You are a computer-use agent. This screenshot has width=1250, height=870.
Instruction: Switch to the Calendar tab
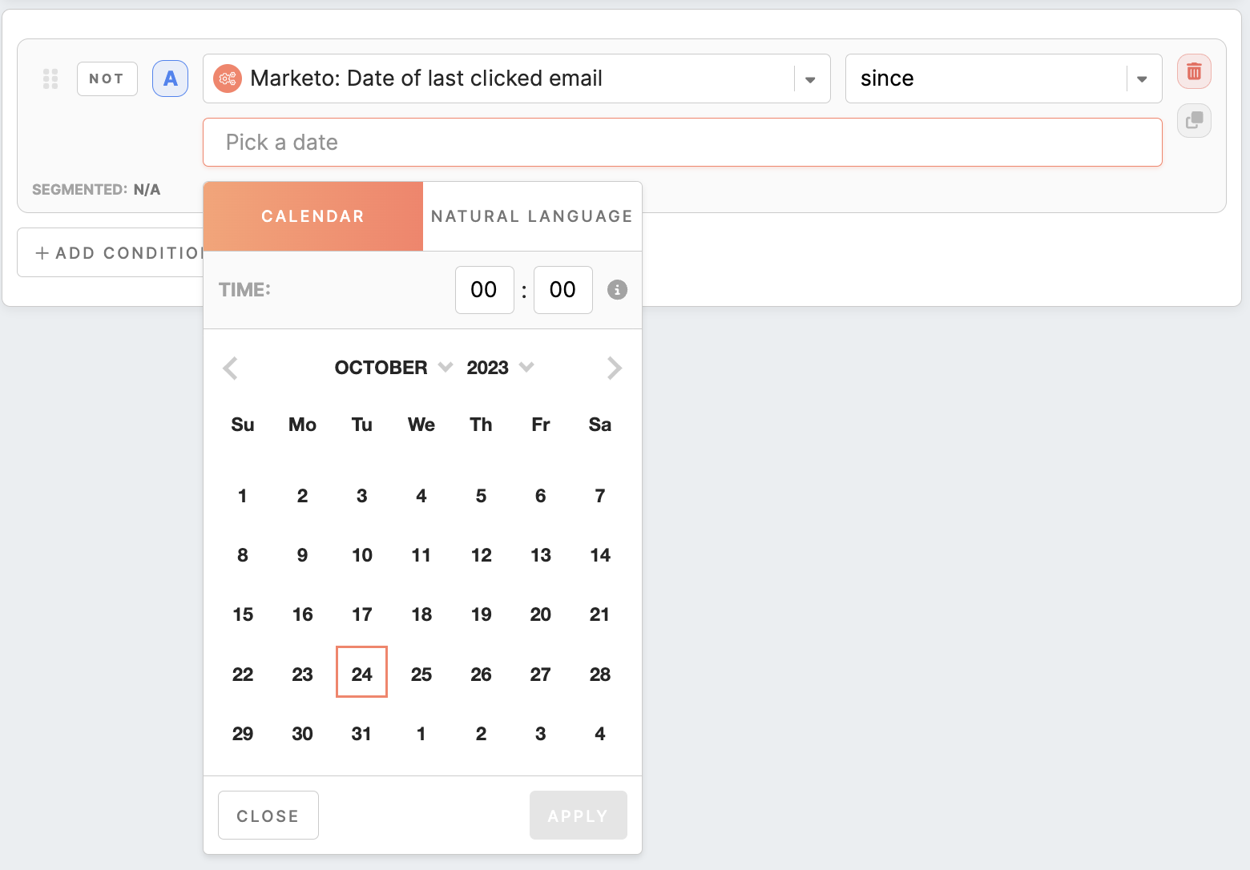pos(313,216)
